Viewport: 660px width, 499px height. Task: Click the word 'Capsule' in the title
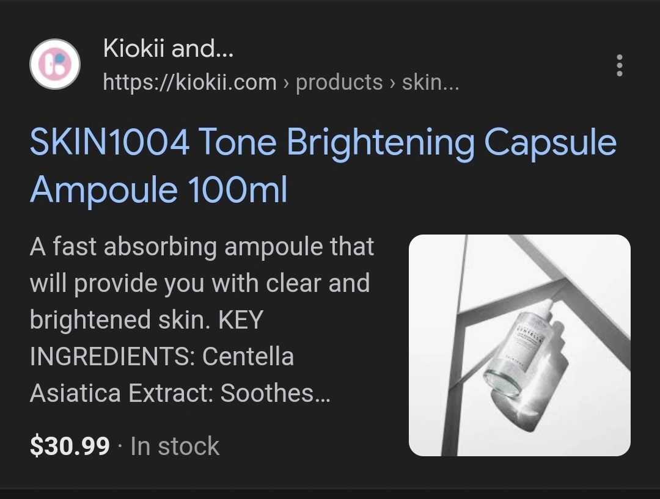pyautogui.click(x=551, y=143)
